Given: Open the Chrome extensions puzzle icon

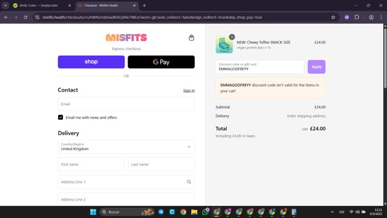Looking at the screenshot, I should [x=357, y=18].
